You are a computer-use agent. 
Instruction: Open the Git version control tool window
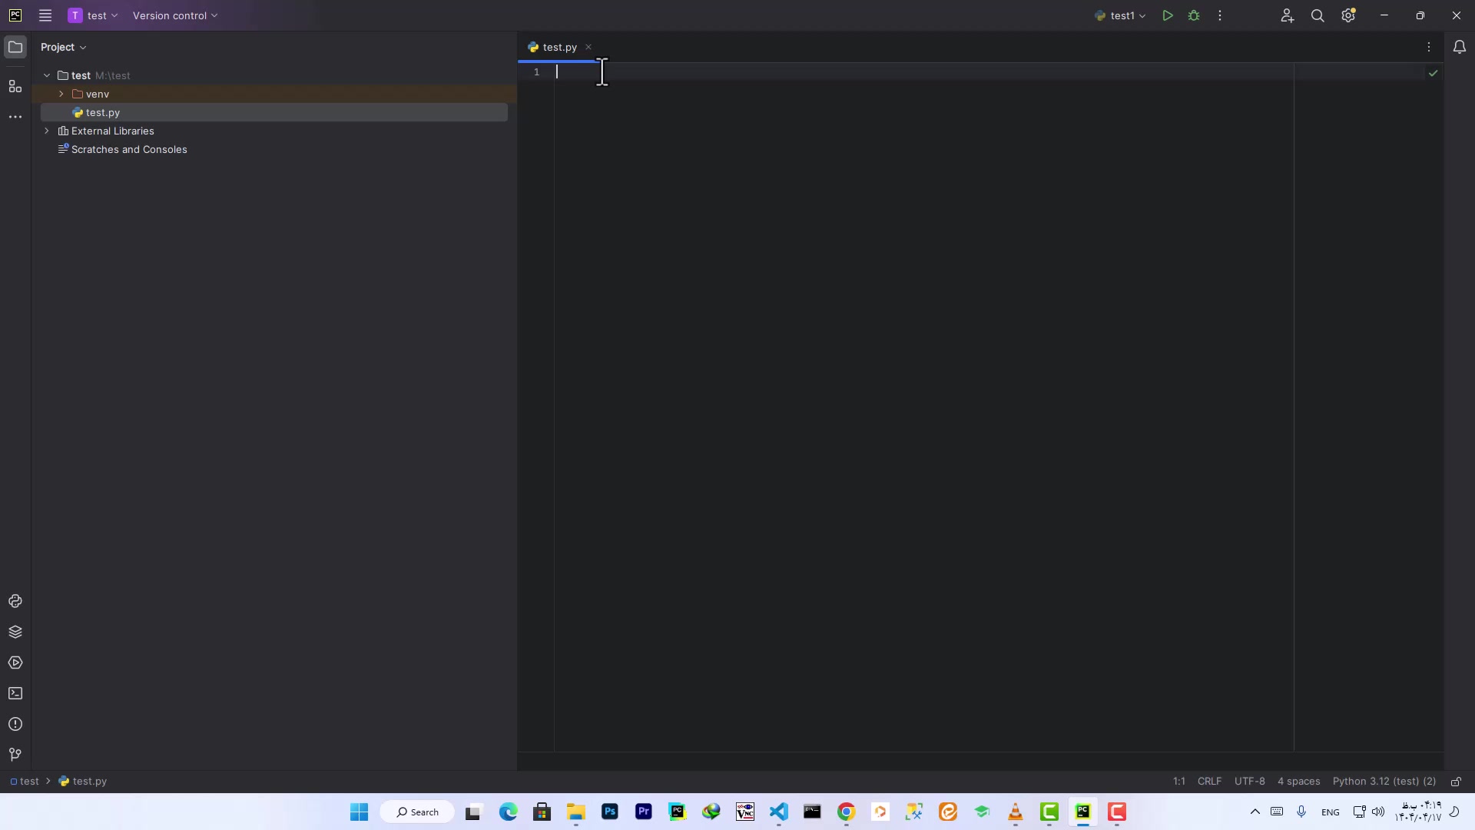[x=15, y=755]
